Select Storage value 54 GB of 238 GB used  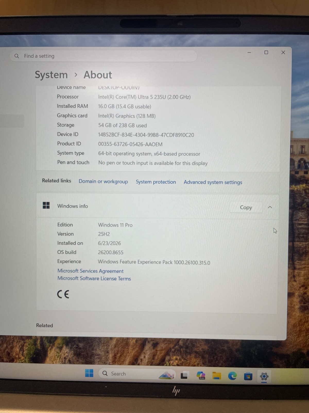122,125
